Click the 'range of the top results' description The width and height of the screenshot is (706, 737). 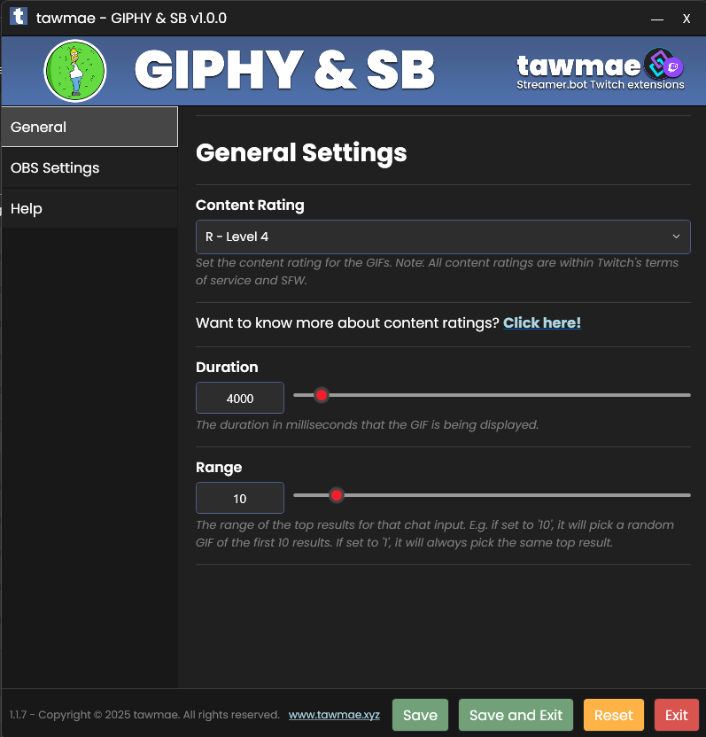[435, 533]
